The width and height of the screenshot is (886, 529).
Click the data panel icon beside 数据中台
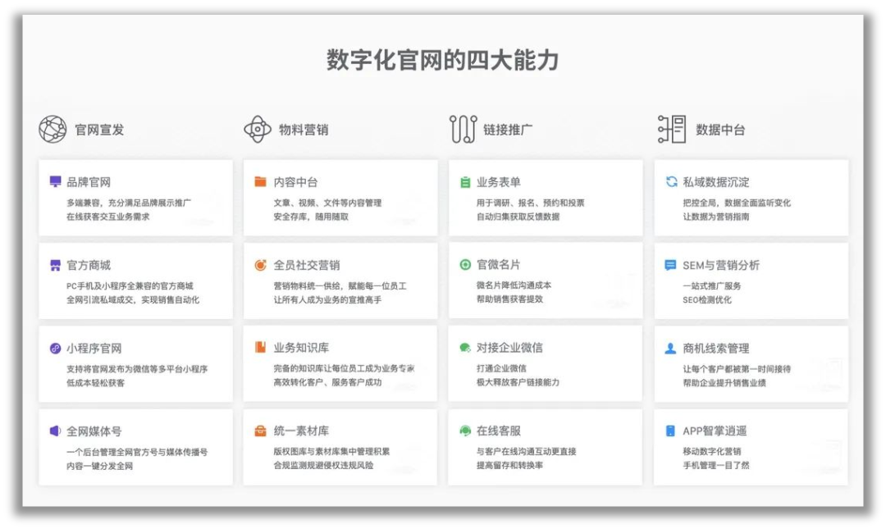[x=672, y=130]
